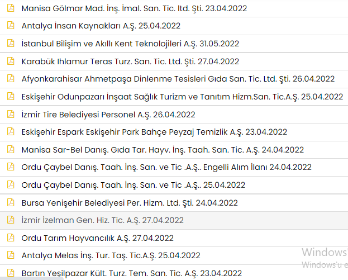Screen dimensions: 348x280
Task: Click PDF icon next to Antalya İnsan Kaynakları
Action: click(x=11, y=25)
